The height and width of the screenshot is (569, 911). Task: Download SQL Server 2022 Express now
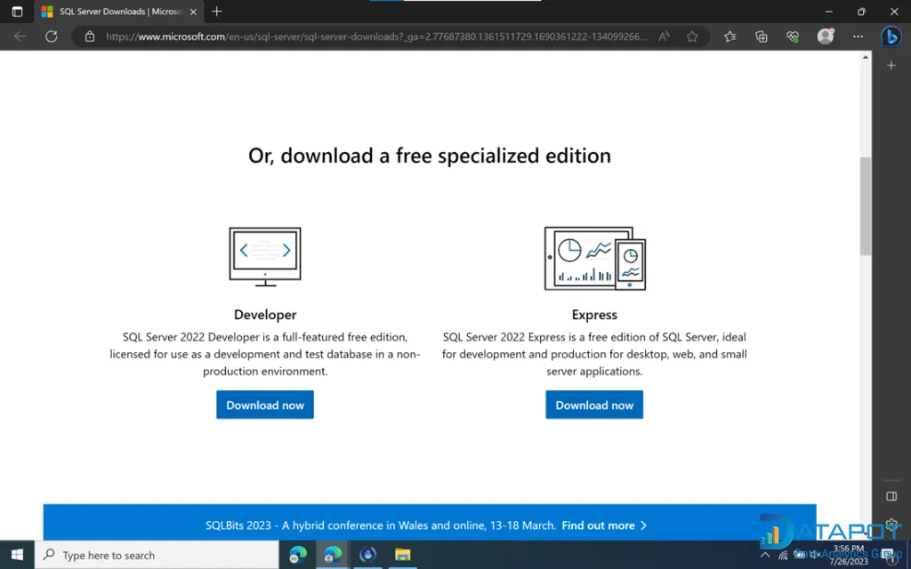click(594, 405)
